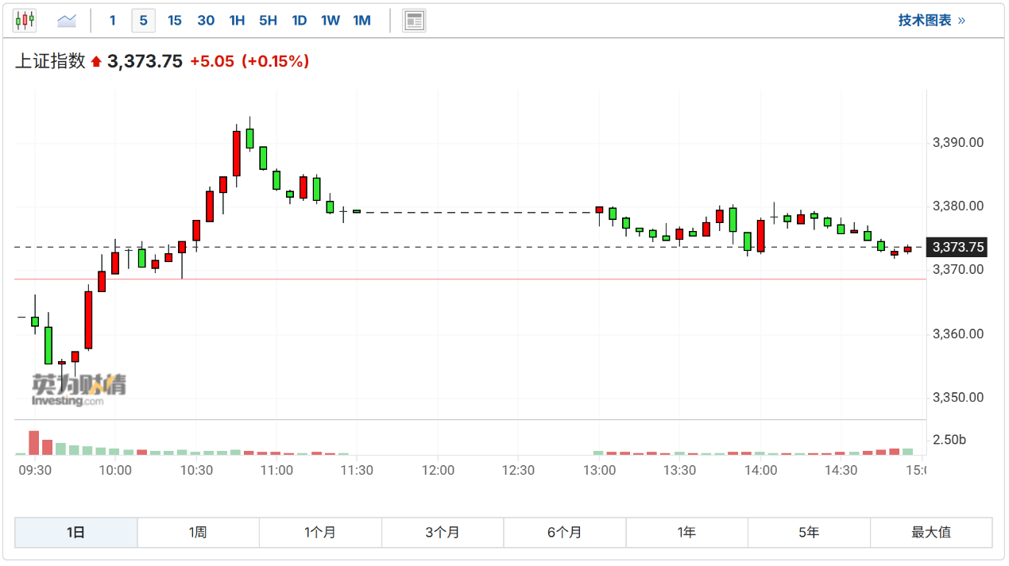Click the 上证指数 index name

(50, 61)
